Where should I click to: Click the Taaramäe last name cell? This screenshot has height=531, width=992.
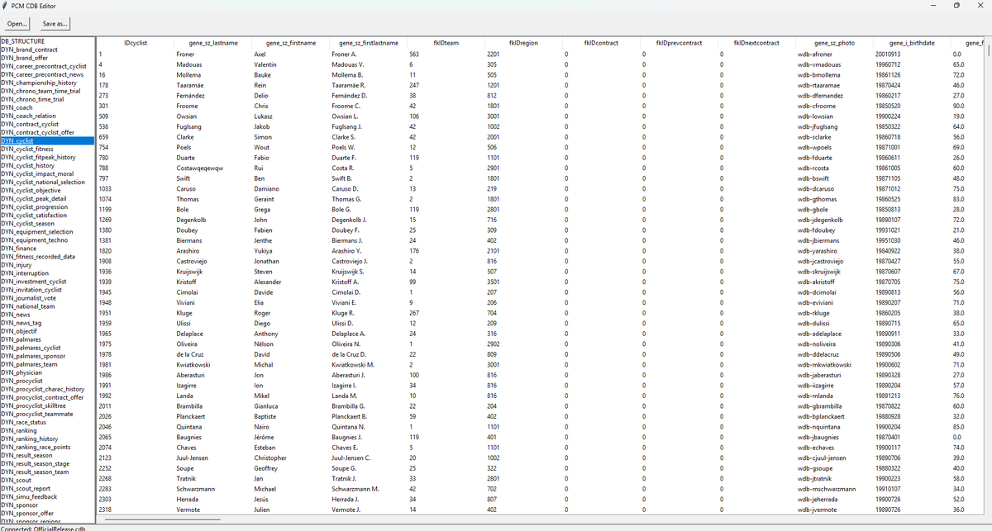(190, 85)
